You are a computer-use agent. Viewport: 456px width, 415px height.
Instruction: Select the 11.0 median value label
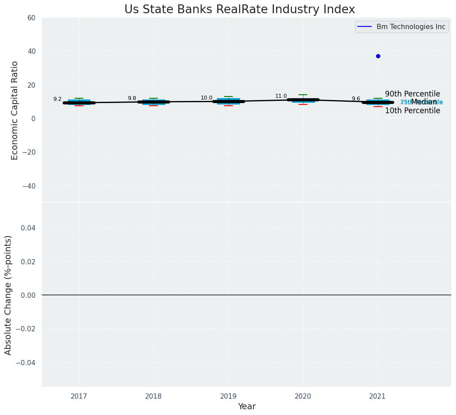281,96
